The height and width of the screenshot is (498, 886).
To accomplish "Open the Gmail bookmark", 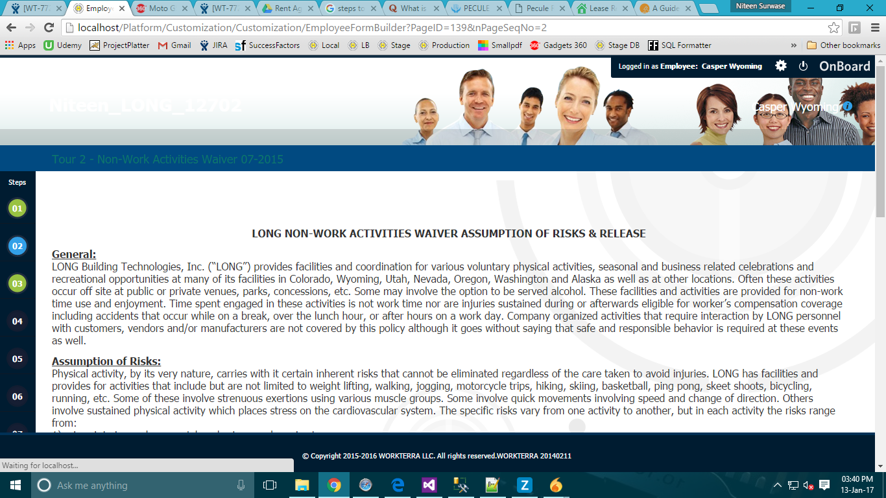I will [x=174, y=45].
